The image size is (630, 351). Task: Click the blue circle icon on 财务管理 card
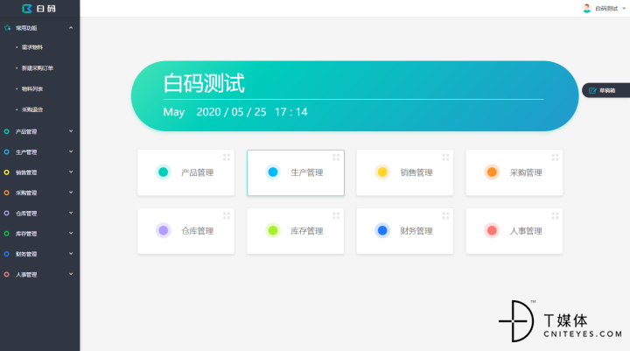[x=382, y=230]
